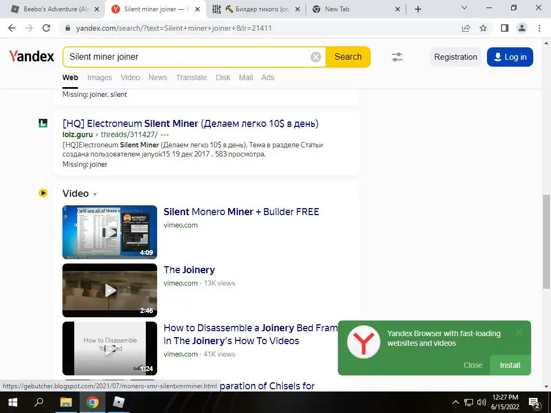Dismiss Yandex Browser popup with X
Image resolution: width=551 pixels, height=413 pixels.
[519, 332]
